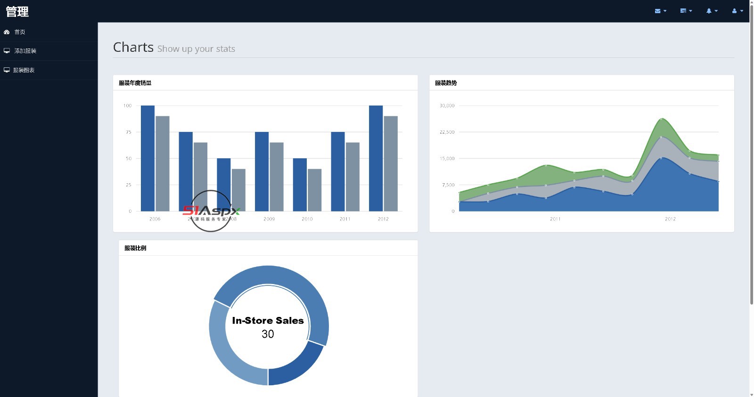The width and height of the screenshot is (754, 397).
Task: Select 添加服装 in the sidebar menu
Action: (x=25, y=51)
